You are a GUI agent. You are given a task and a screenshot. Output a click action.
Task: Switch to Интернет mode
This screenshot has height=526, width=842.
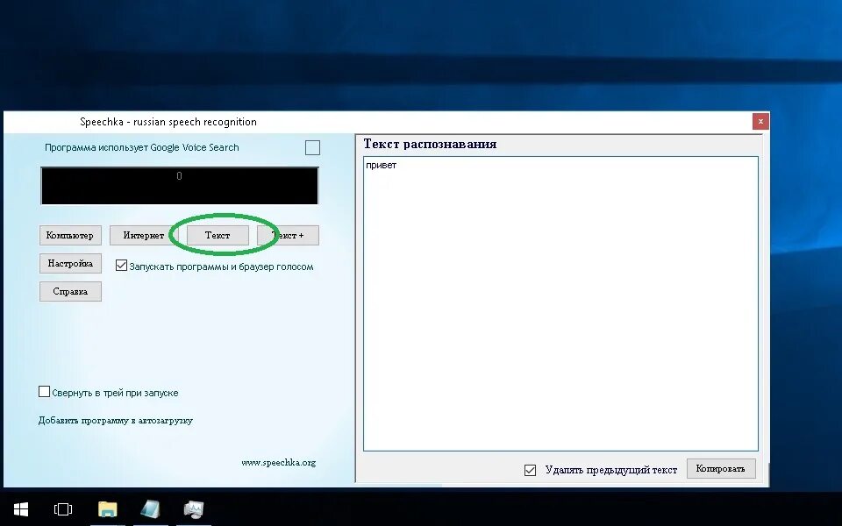[143, 235]
